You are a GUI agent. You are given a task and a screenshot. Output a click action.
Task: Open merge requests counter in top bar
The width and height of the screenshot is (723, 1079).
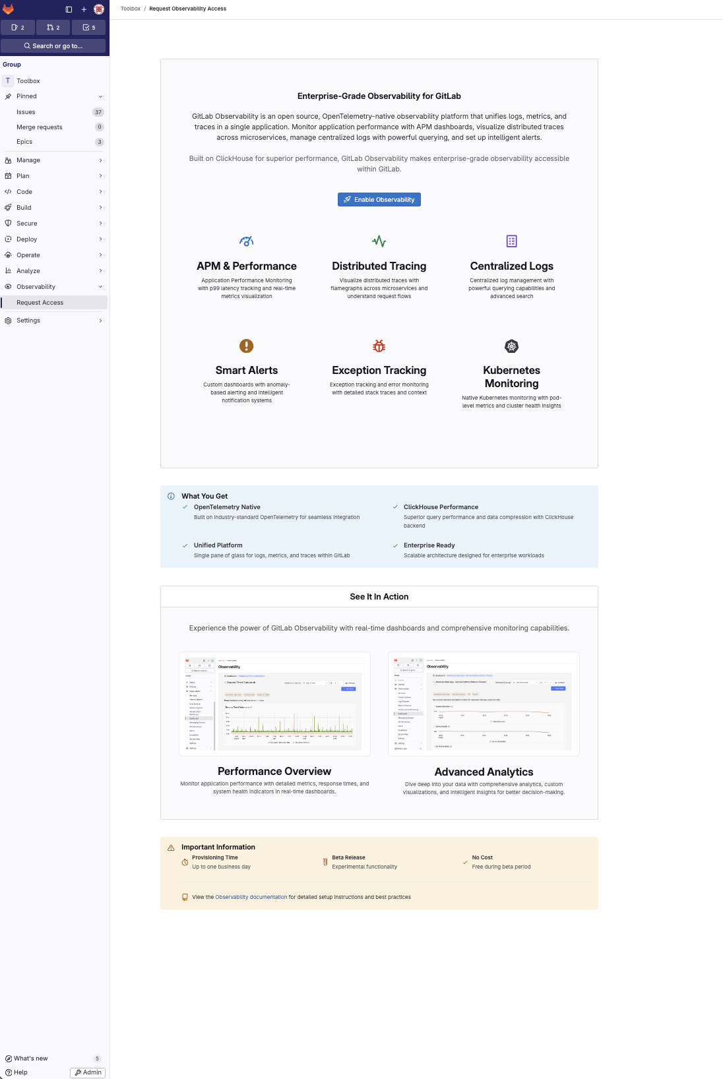click(53, 28)
